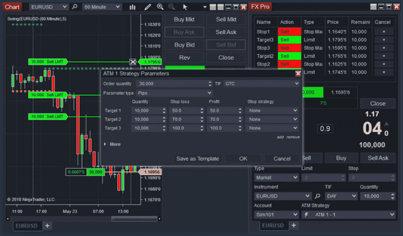Add new tab in Chart window
Image resolution: width=403 pixels, height=236 pixels.
click(x=47, y=226)
